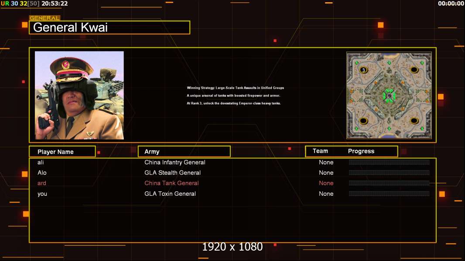Click team value None for Alo
The image size is (465, 261).
(x=326, y=173)
